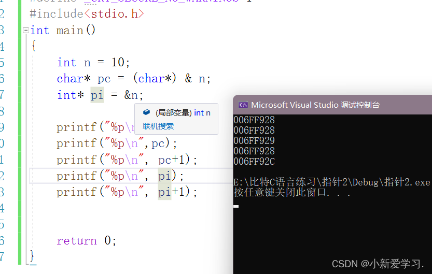Screen dimensions: 432x274
Task: Click highlighted pi in printf pi line
Action: [164, 176]
